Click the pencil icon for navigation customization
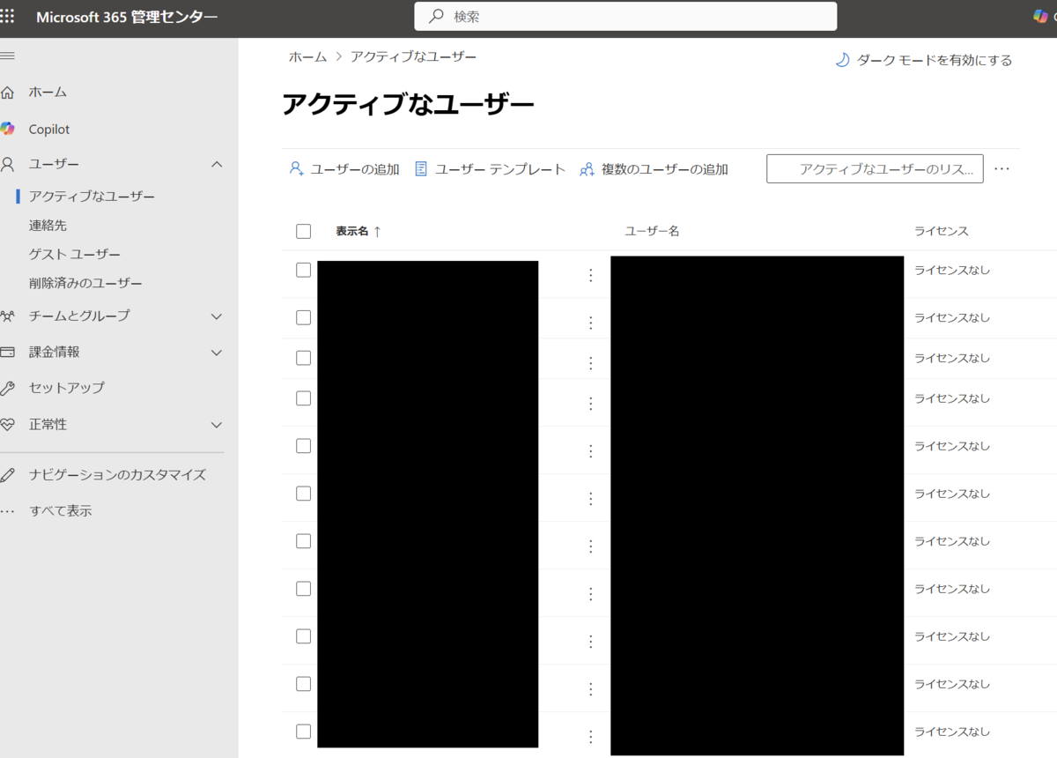Screen dimensions: 1057x758 click(8, 475)
